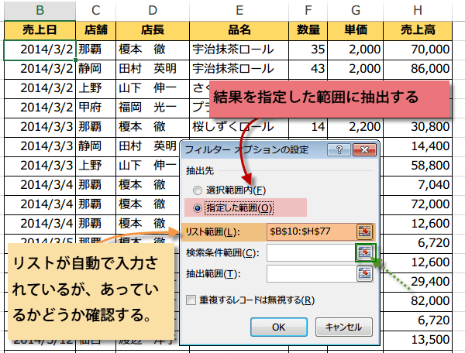
Task: Click 検索条件範囲 range selector icon
Action: (x=365, y=252)
